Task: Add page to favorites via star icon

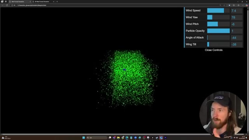Action: 224,5
